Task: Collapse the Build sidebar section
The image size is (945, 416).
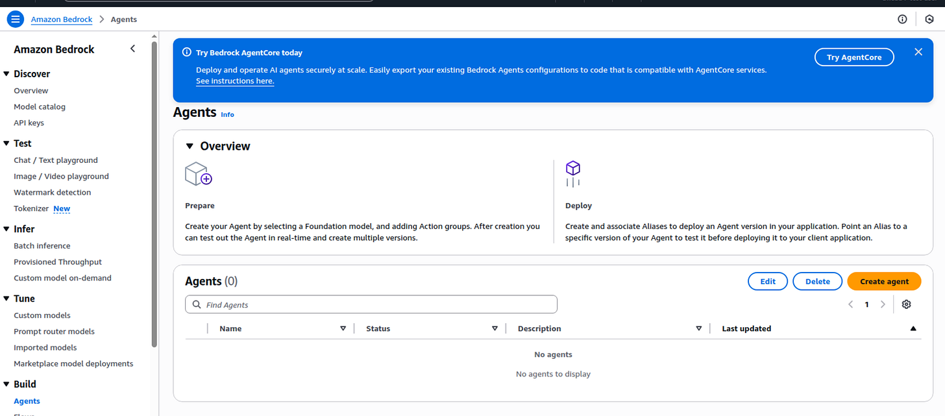Action: pyautogui.click(x=6, y=384)
